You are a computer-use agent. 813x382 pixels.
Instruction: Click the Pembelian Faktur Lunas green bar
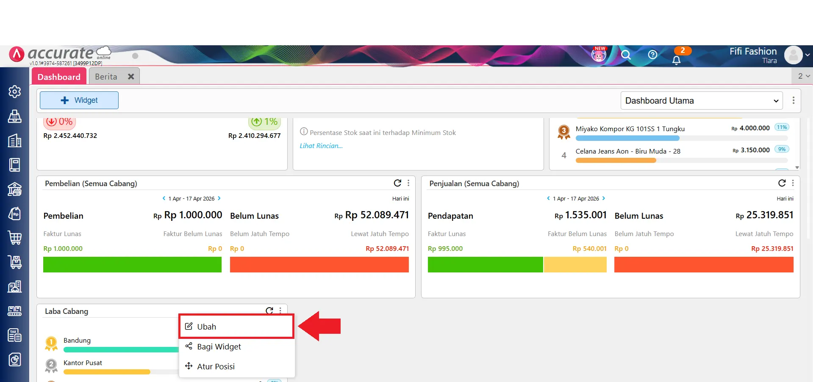(x=132, y=264)
